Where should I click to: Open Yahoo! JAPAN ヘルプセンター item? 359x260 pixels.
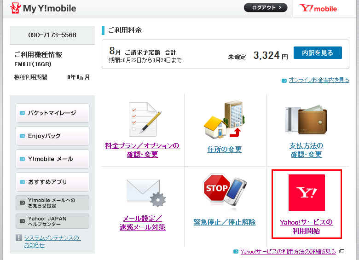coord(52,221)
